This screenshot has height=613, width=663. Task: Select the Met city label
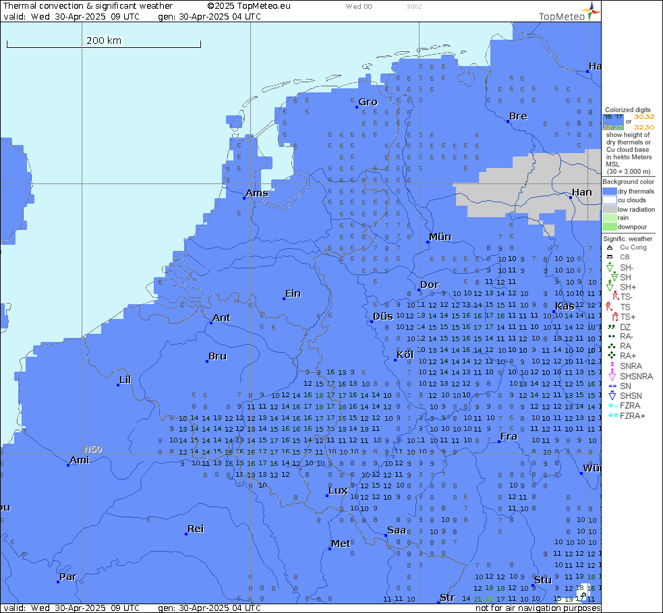(x=341, y=544)
